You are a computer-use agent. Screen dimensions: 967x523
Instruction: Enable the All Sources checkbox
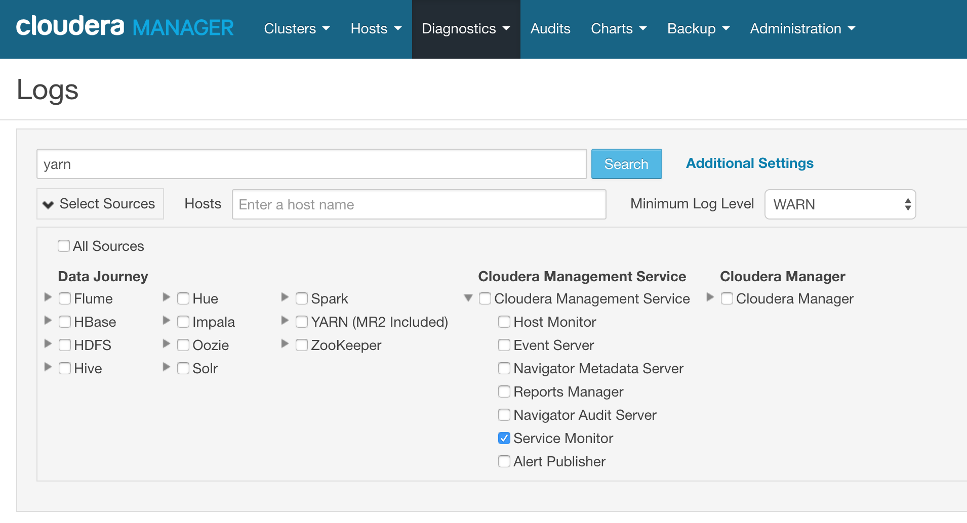click(x=64, y=246)
